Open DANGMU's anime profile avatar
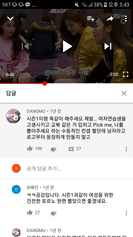This screenshot has width=133, height=237. coord(13,116)
